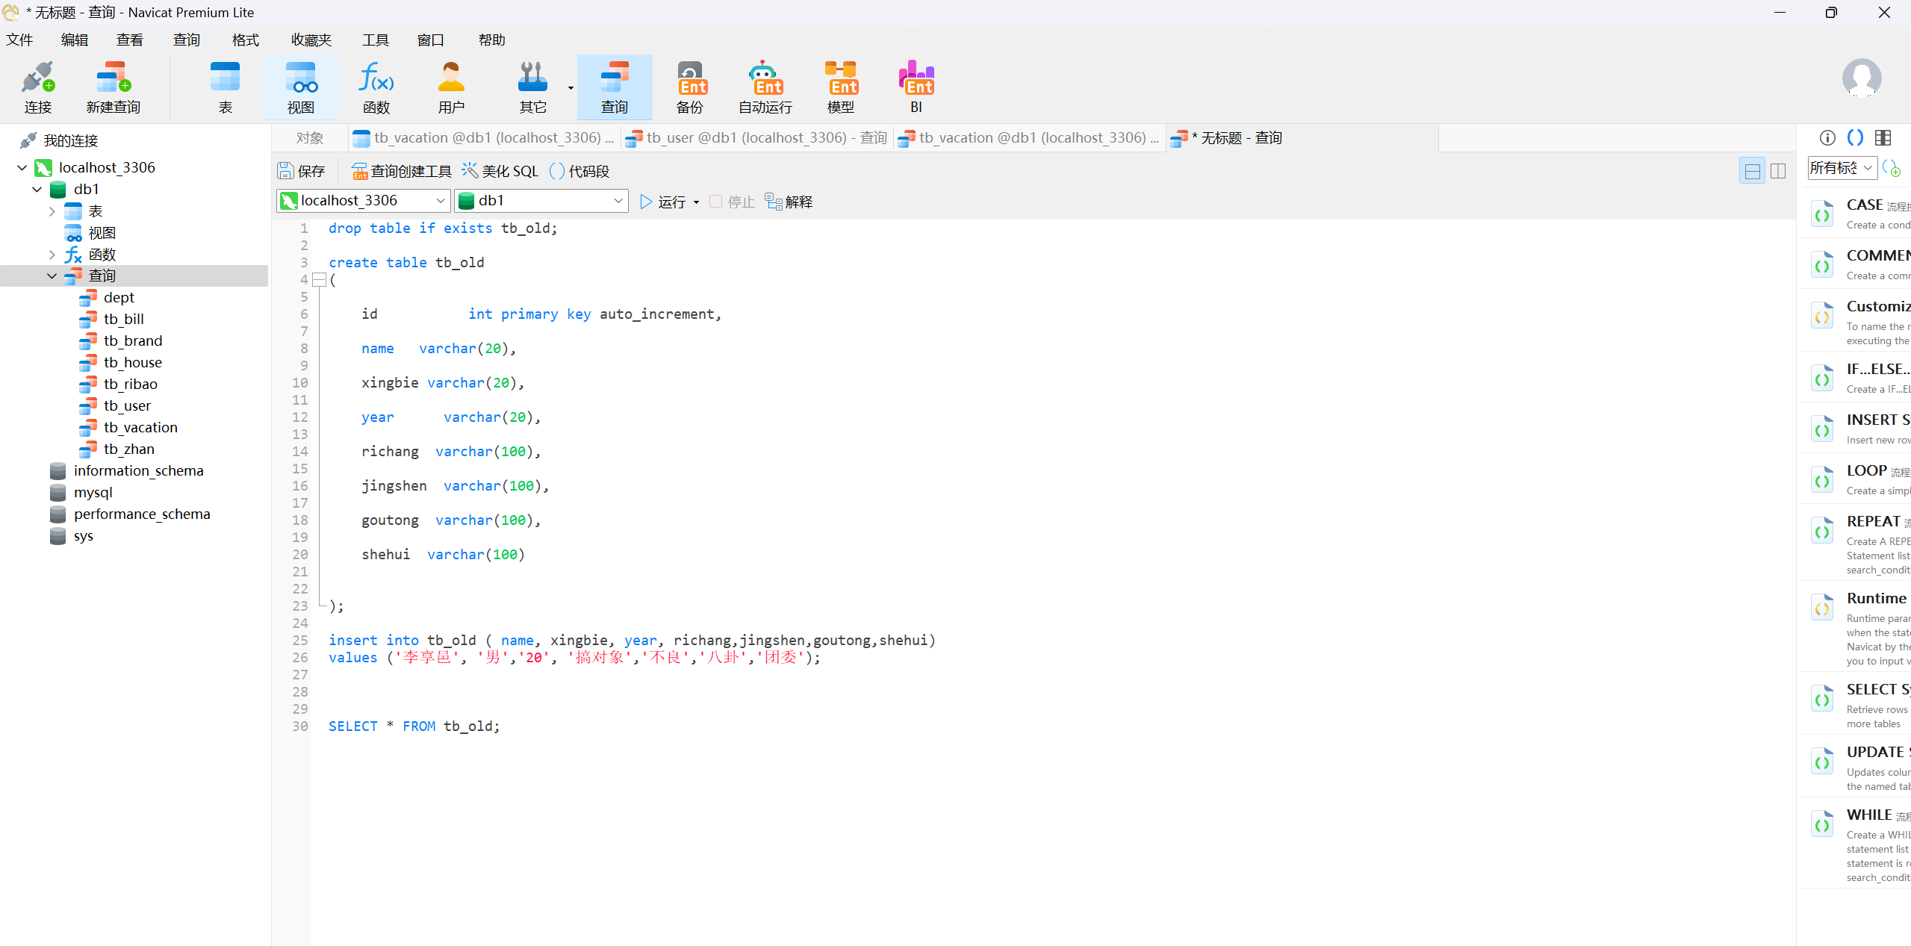Click 美化 SQL beautify button
1911x946 pixels.
[500, 171]
